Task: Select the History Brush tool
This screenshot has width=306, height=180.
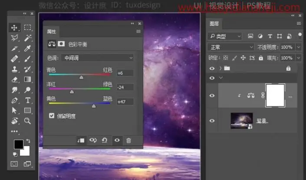Action: [27, 69]
